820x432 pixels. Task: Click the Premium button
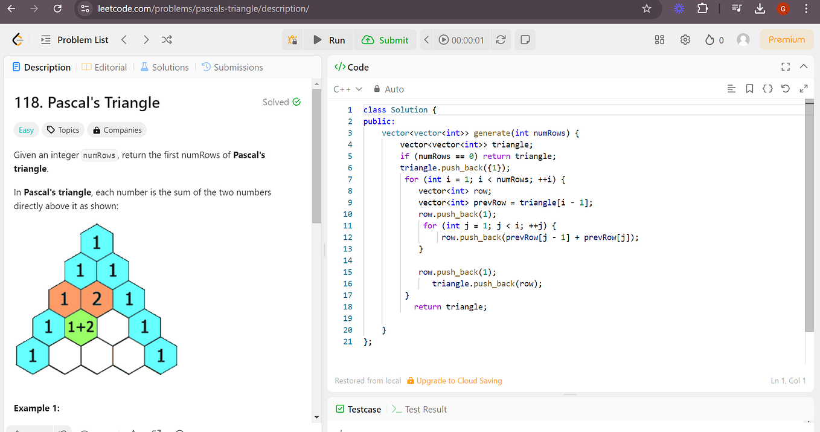786,40
